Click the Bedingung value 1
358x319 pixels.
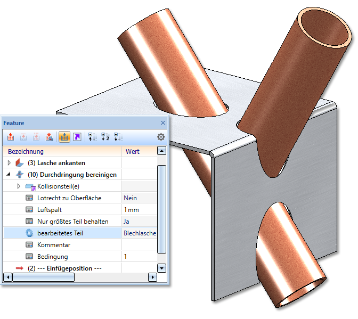click(x=125, y=257)
